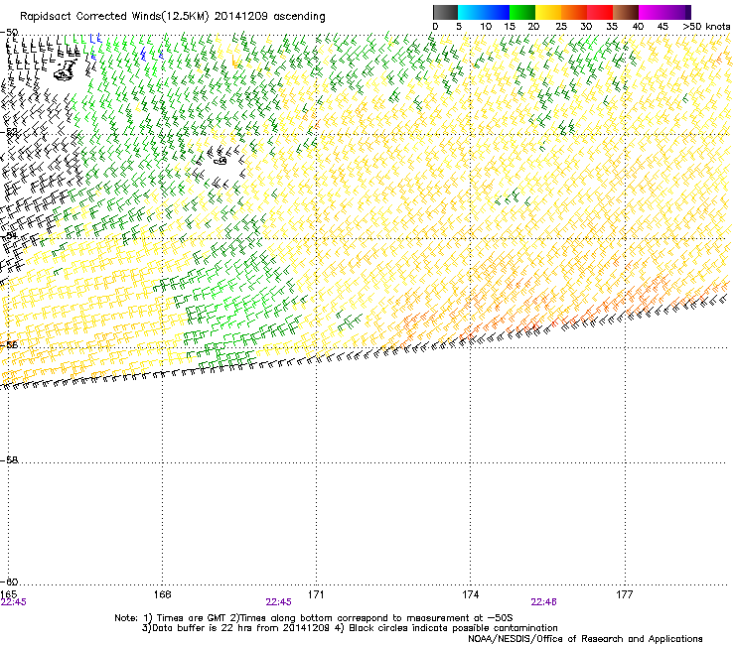Screen dimensions: 735x645
Task: Click the orange 25–30 knots legend swatch
Action: point(574,12)
